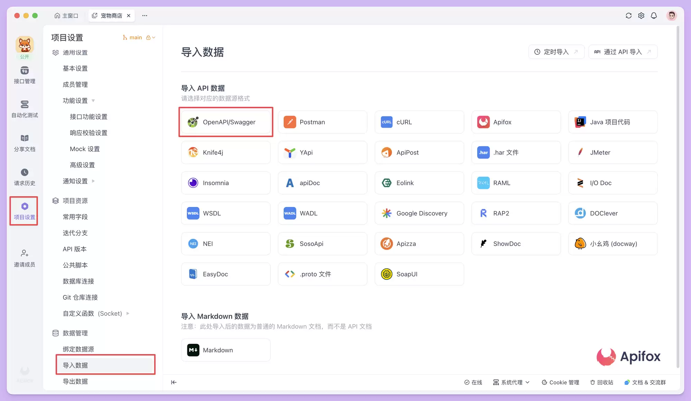Pick Knife4j as data source

click(226, 152)
